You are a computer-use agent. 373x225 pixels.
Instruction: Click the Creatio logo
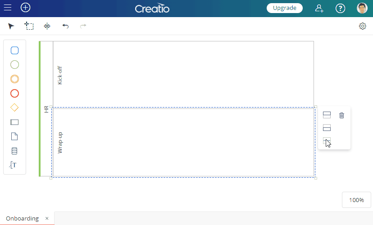coord(152,8)
